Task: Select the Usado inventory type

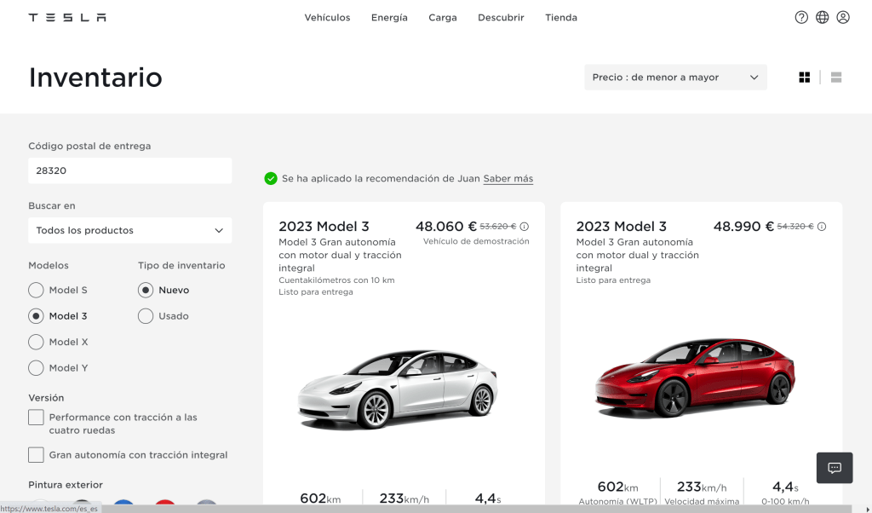Action: pos(146,316)
